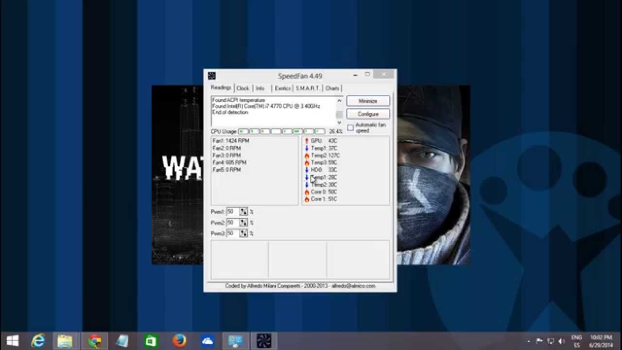
Task: Click inside the Pwm3 value field
Action: tap(233, 234)
